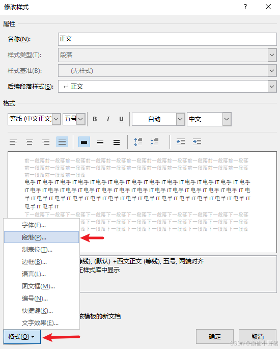
Task: Set 1.5 line spacing icon
Action: coord(100,142)
